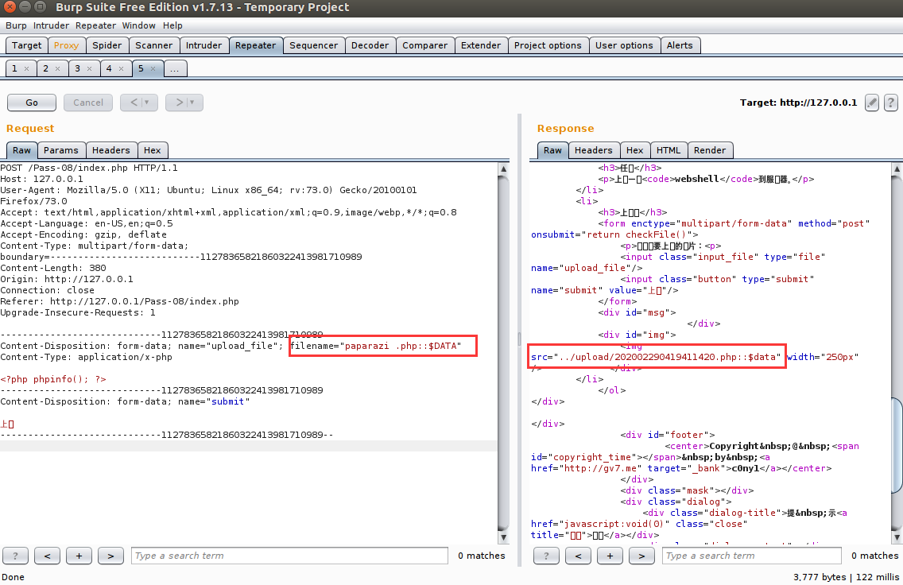Open the Window menu
Screen dimensions: 903x585
pos(139,25)
